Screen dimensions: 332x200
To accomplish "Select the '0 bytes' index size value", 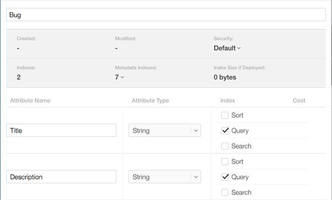I will (225, 77).
